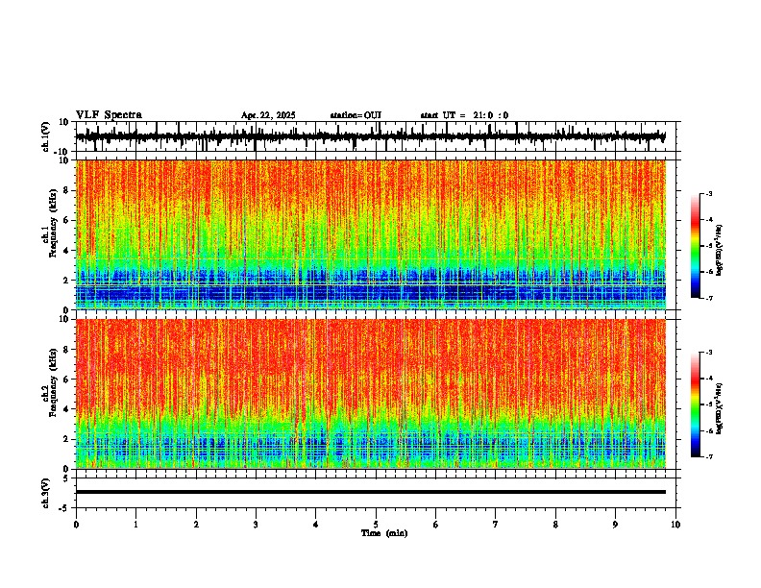Click the "8" kHz tick on ch.1 axis
This screenshot has width=761, height=588.
tap(66, 190)
